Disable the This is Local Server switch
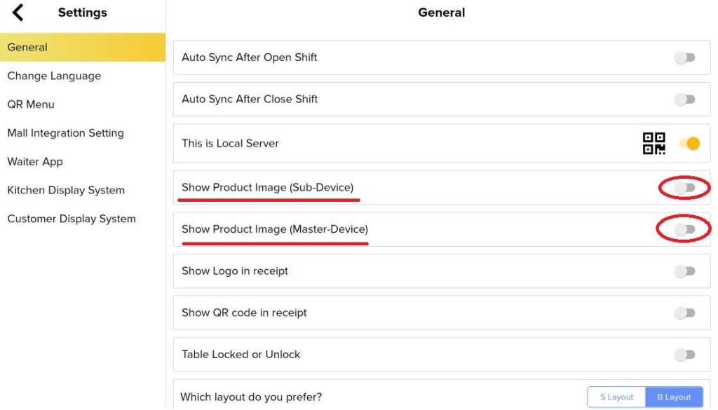Screen dimensions: 718x410 (x=689, y=144)
